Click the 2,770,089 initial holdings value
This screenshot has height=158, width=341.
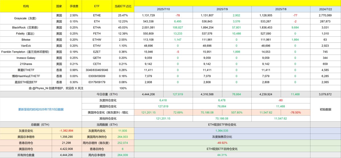click(326, 15)
